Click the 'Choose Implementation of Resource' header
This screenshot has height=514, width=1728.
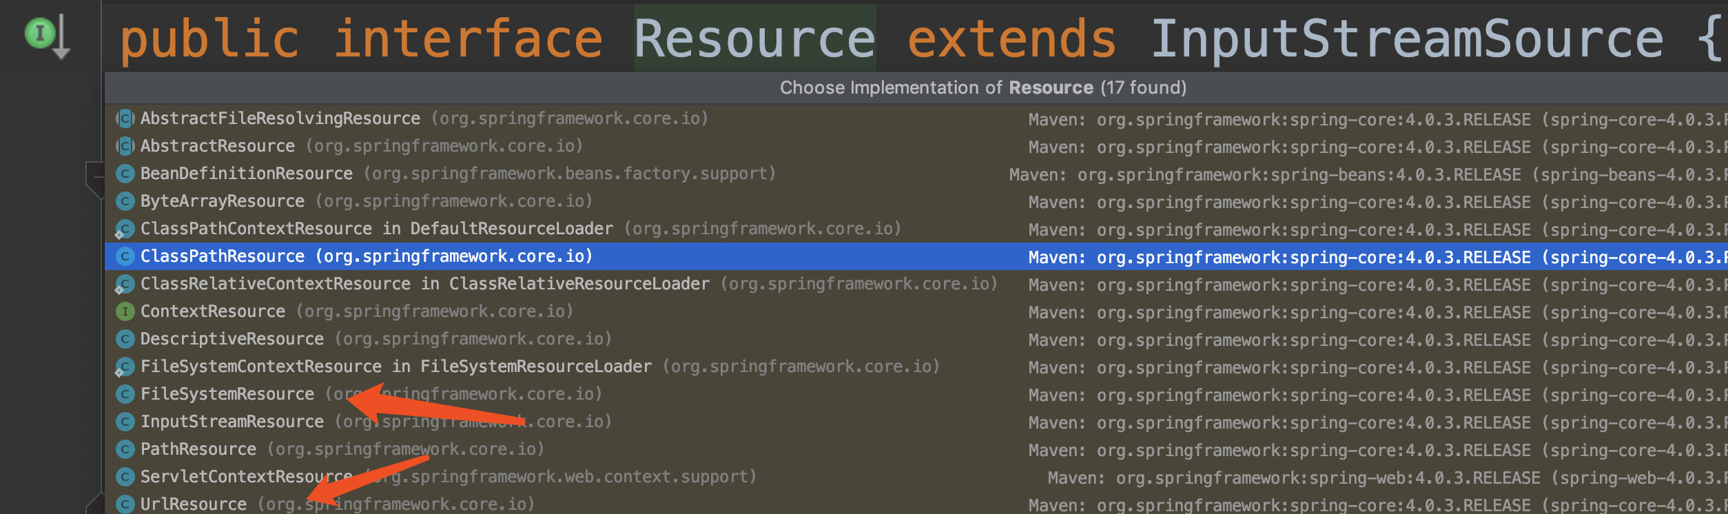tap(983, 88)
